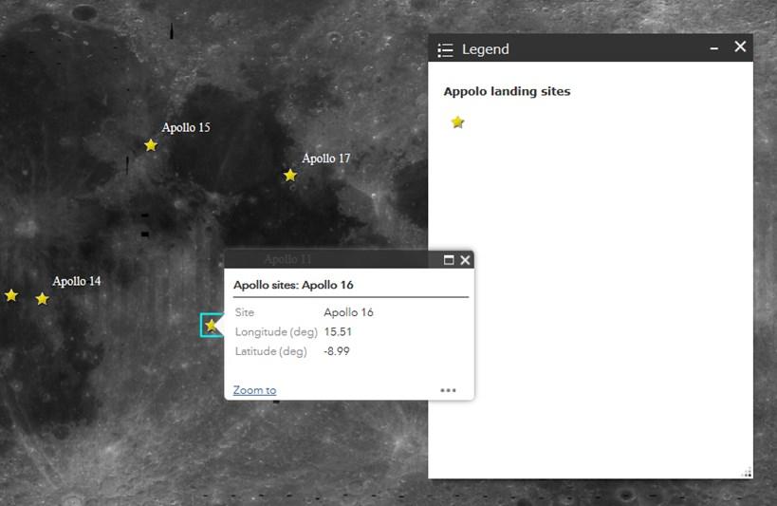Click the Legend panel resize handle

(747, 472)
